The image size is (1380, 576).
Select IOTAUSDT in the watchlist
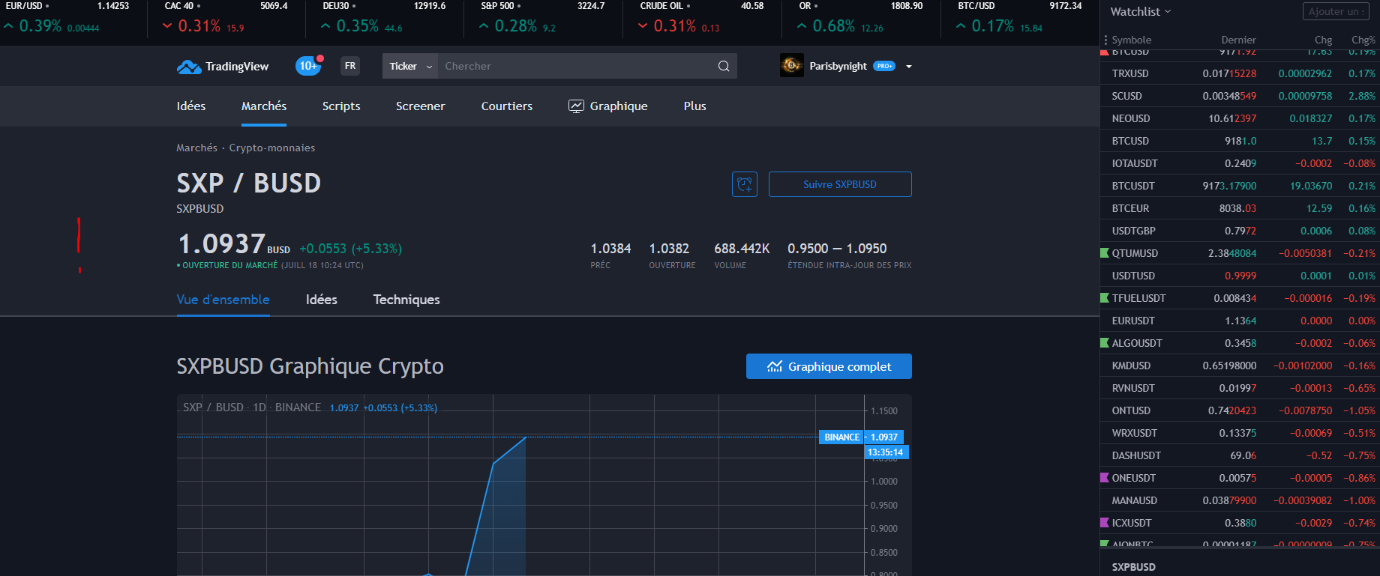pyautogui.click(x=1240, y=163)
